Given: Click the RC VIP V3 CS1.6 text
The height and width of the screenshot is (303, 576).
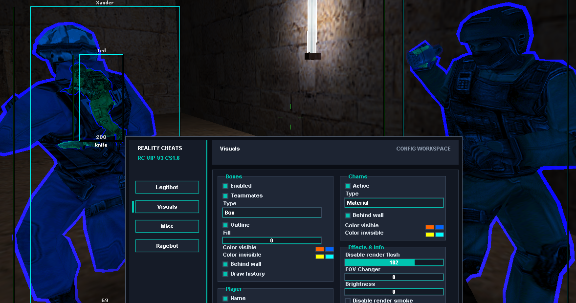Looking at the screenshot, I should [159, 158].
